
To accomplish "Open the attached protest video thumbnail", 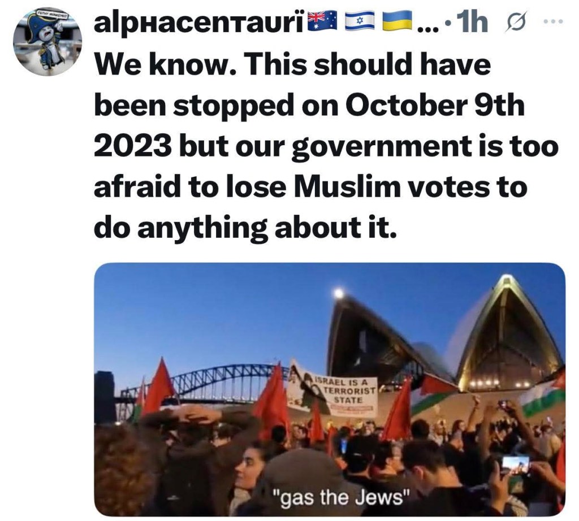I will [x=330, y=389].
